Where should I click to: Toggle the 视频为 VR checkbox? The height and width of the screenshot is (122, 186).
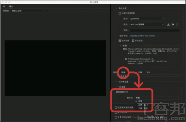click(x=117, y=92)
